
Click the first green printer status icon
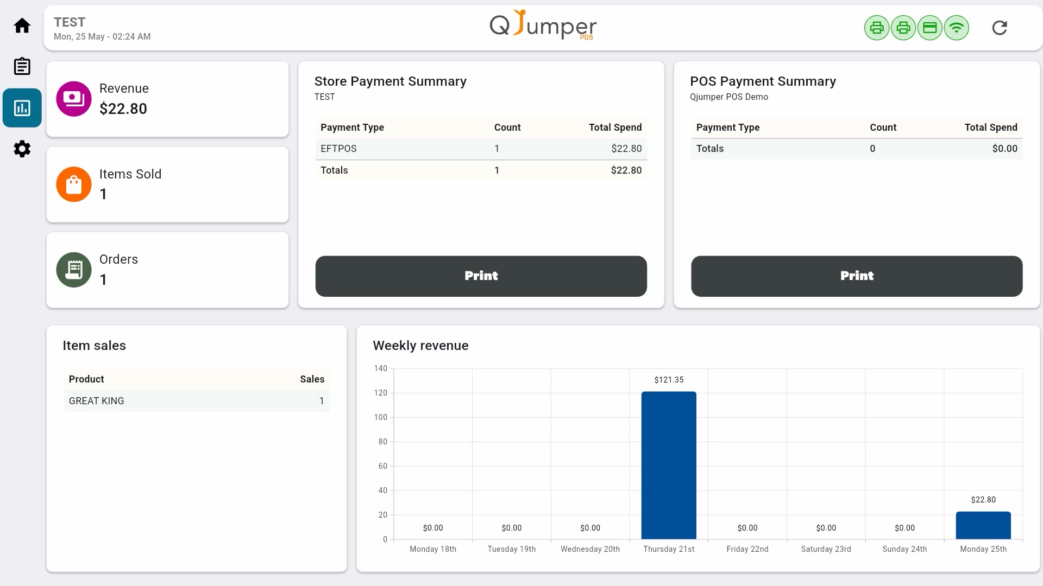coord(877,28)
